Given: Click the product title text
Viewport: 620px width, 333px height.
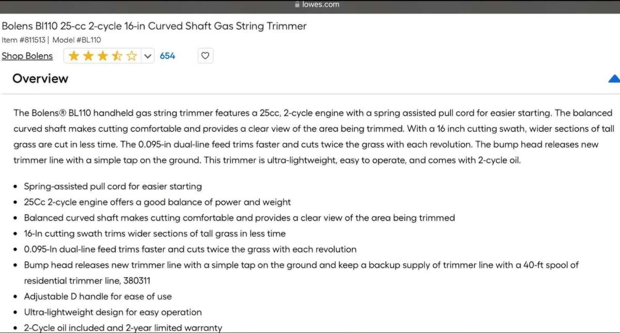Looking at the screenshot, I should 154,25.
